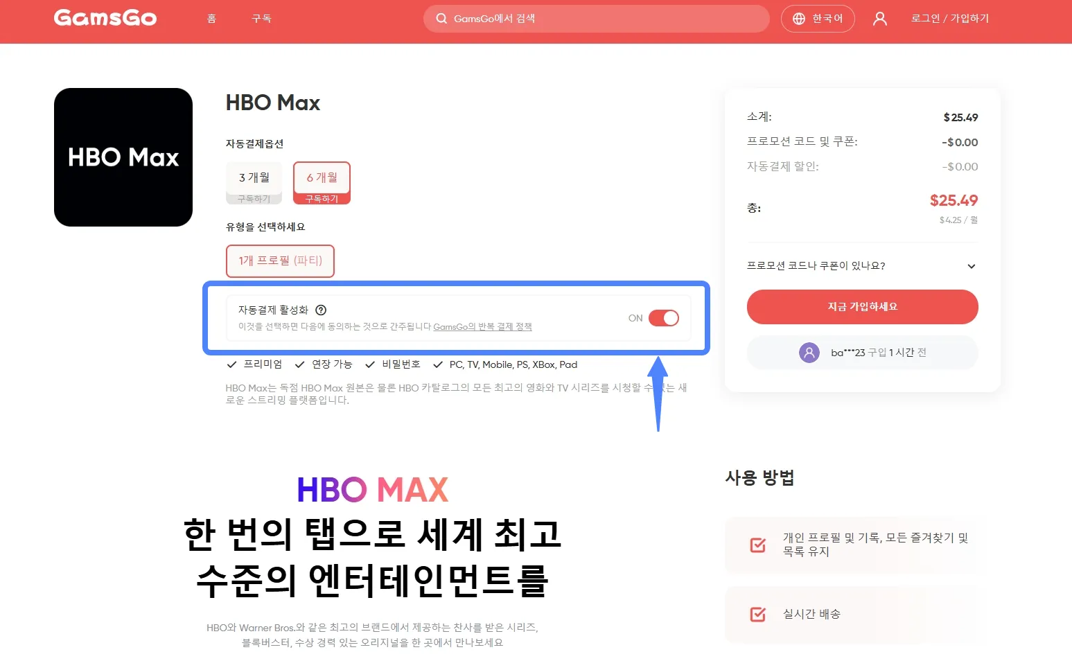
Task: Click the ba***23 구입 1시간 전 notice
Action: 862,353
